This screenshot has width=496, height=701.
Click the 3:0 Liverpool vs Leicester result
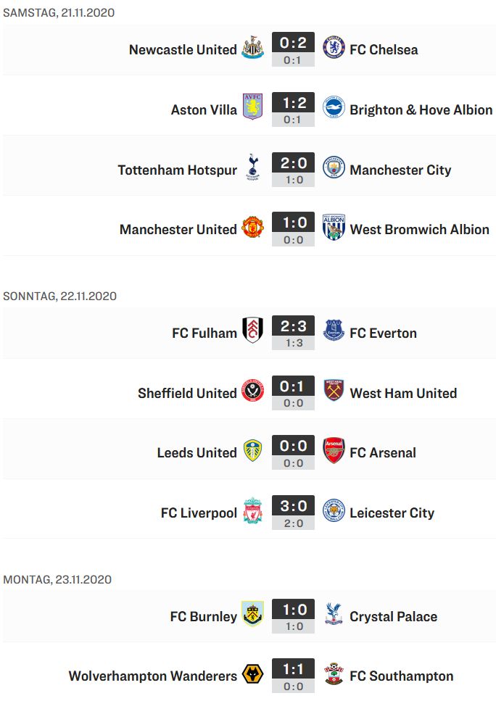tap(293, 506)
